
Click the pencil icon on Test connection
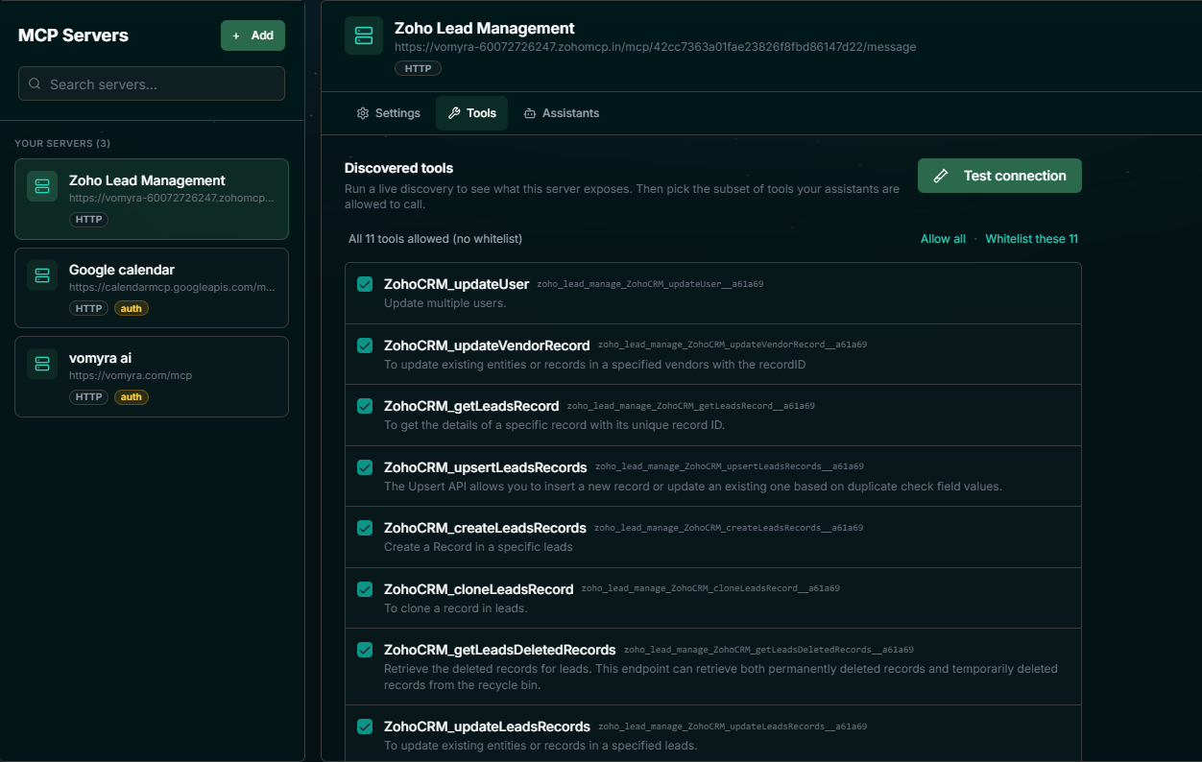(x=941, y=176)
